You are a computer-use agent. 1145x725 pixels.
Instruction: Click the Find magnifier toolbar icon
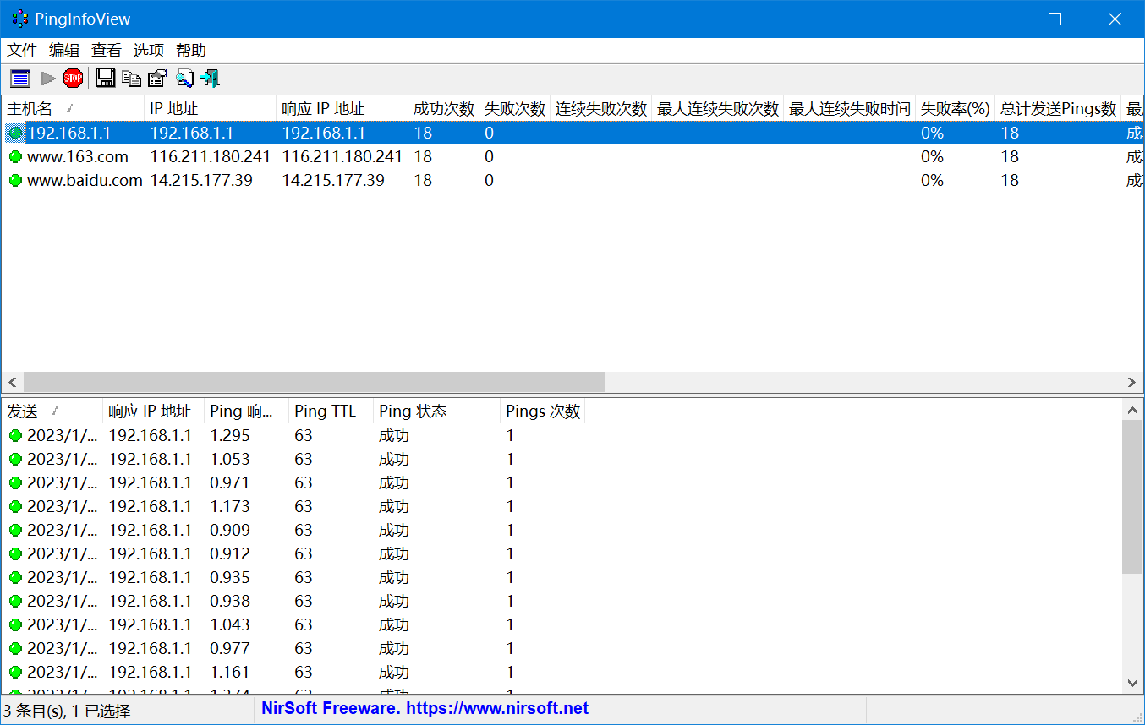click(184, 79)
